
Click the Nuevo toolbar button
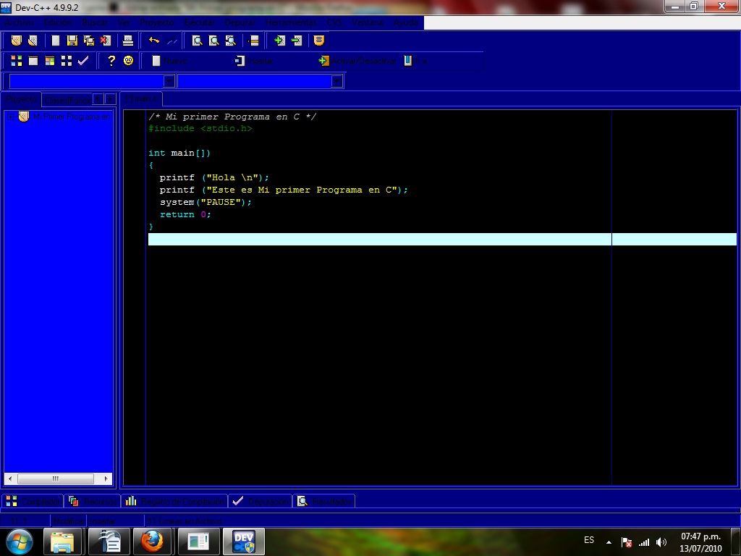tap(169, 61)
